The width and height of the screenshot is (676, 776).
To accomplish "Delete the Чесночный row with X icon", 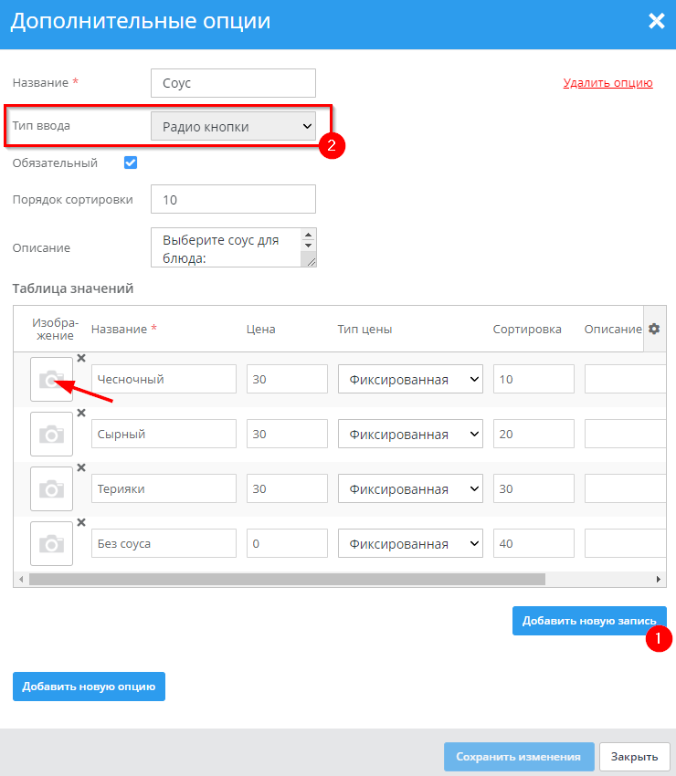I will click(80, 359).
